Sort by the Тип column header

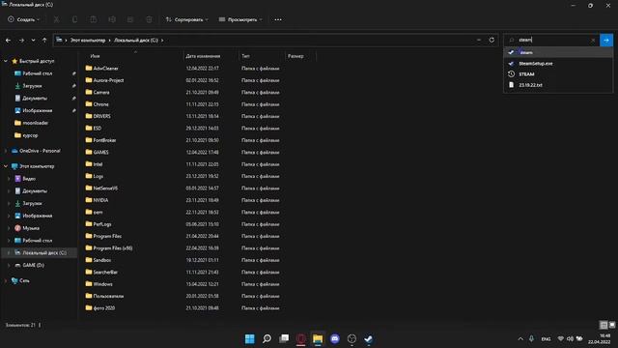tap(245, 56)
